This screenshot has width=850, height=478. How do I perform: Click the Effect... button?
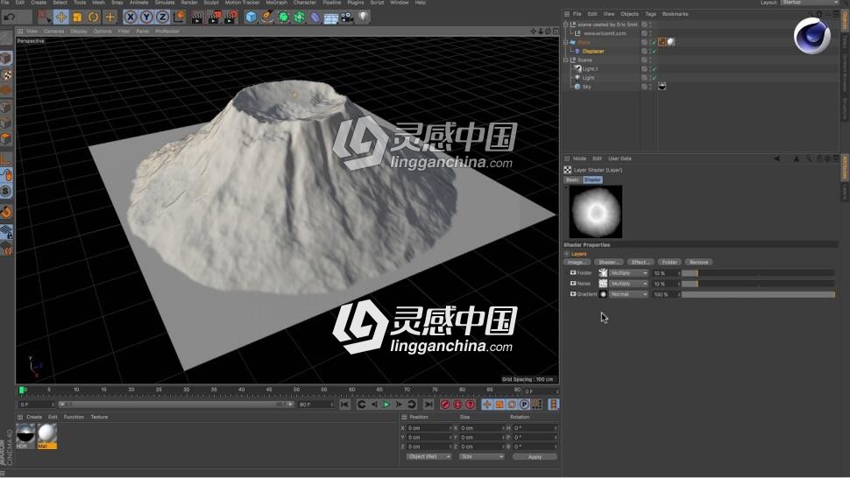point(641,263)
